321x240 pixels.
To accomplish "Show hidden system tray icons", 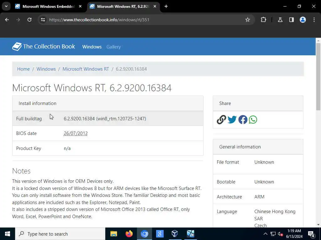I will (265, 234).
